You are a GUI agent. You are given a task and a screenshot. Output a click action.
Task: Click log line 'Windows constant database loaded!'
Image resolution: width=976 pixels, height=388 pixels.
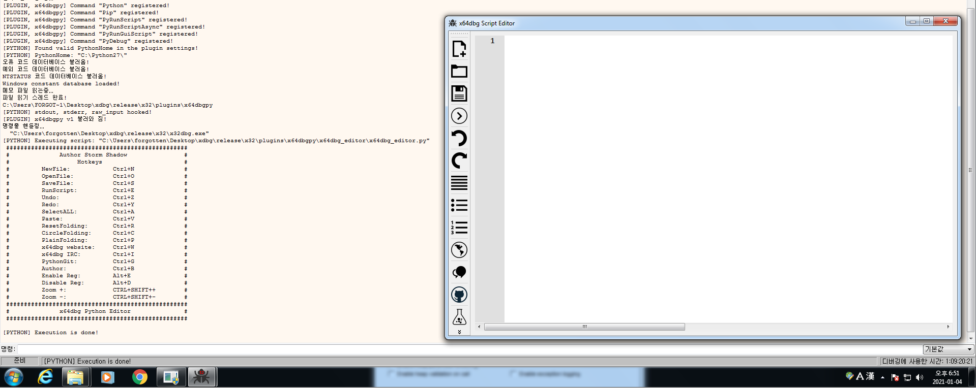[x=61, y=84]
